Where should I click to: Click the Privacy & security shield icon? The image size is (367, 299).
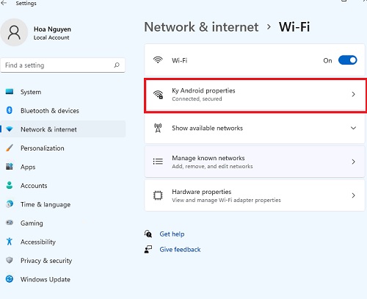click(10, 260)
